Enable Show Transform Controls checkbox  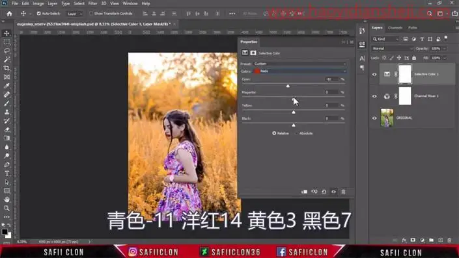coord(91,14)
